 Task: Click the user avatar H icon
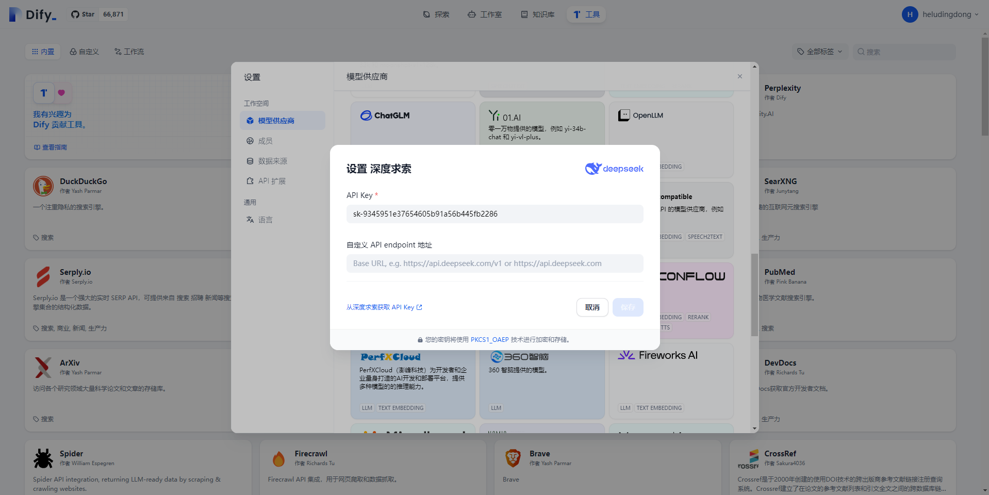[910, 14]
